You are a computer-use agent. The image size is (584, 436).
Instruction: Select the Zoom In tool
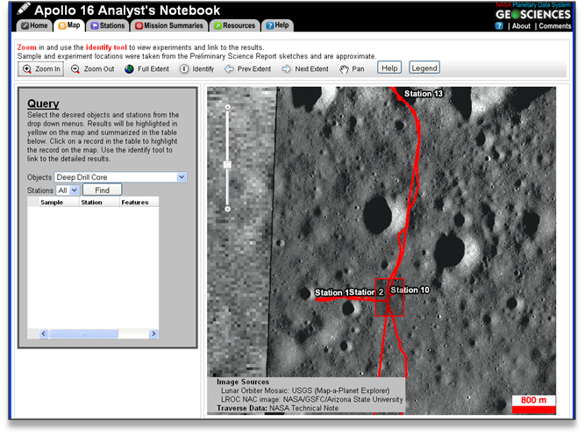pyautogui.click(x=41, y=68)
